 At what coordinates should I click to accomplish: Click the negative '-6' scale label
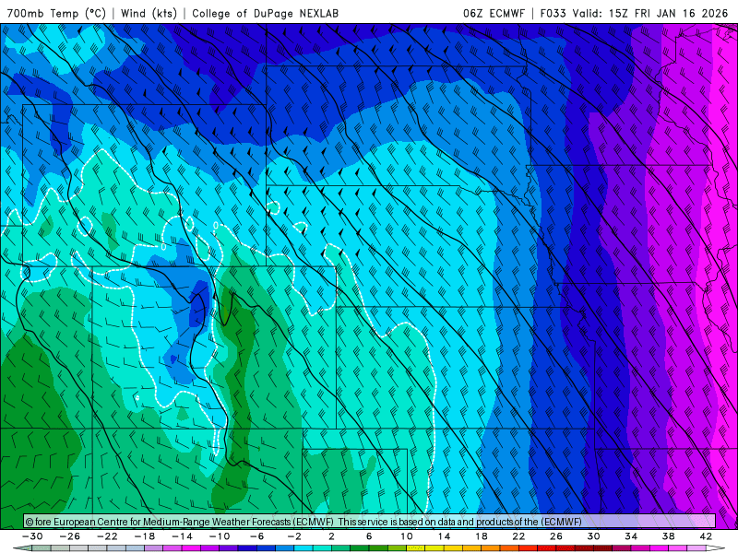pos(256,536)
